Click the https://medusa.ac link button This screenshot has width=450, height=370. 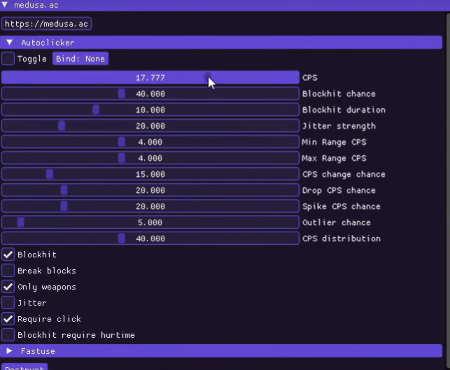point(46,24)
